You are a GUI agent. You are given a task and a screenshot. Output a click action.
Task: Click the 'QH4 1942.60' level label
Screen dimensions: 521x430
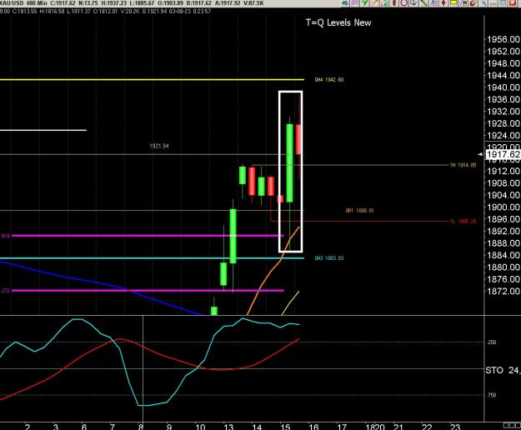pyautogui.click(x=329, y=80)
